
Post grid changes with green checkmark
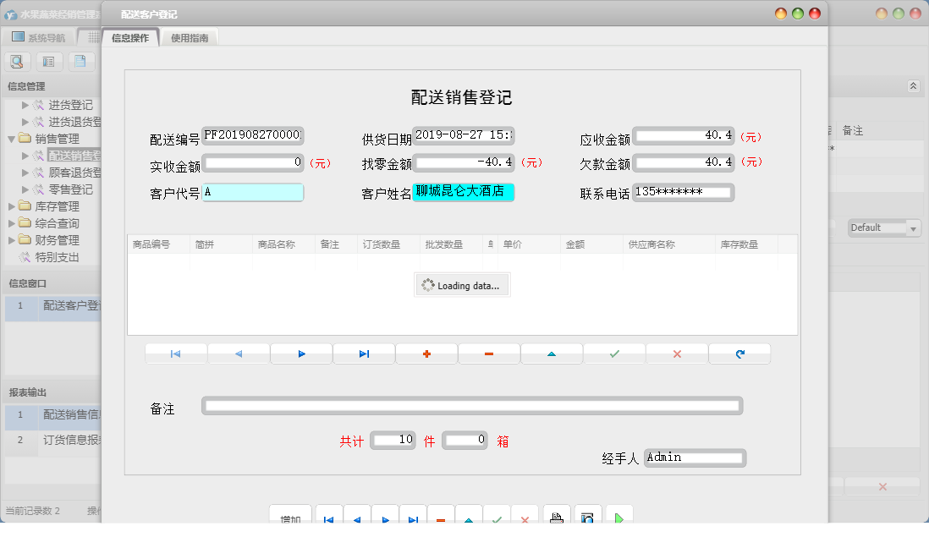click(x=614, y=353)
